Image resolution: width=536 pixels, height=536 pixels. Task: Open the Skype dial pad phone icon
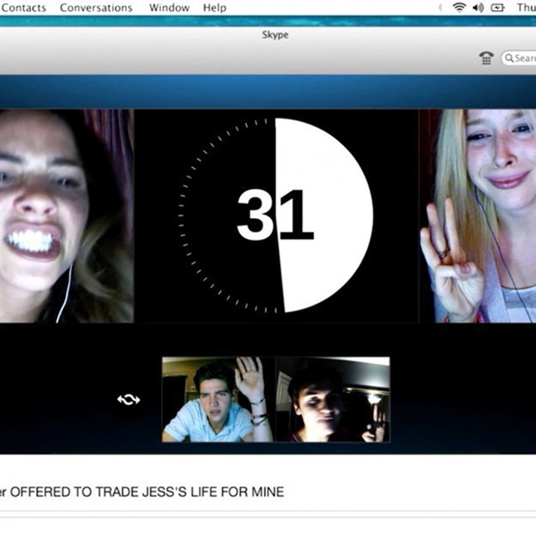(486, 58)
